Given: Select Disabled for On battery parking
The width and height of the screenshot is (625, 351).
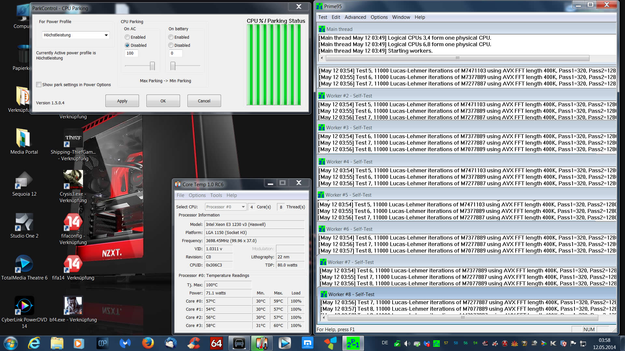Looking at the screenshot, I should pos(171,45).
